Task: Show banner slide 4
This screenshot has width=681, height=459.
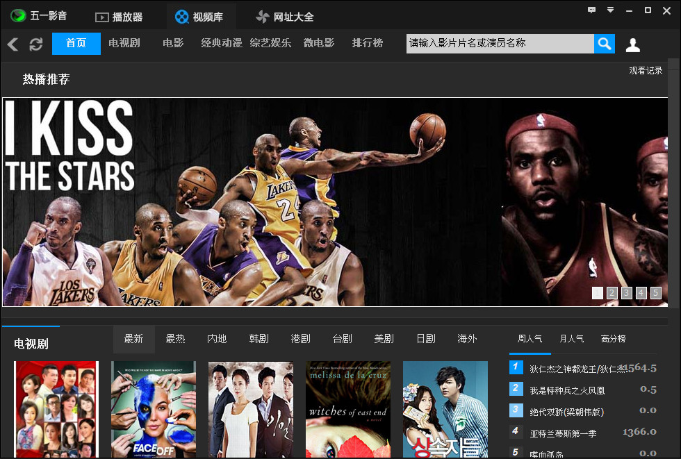Action: pos(641,293)
